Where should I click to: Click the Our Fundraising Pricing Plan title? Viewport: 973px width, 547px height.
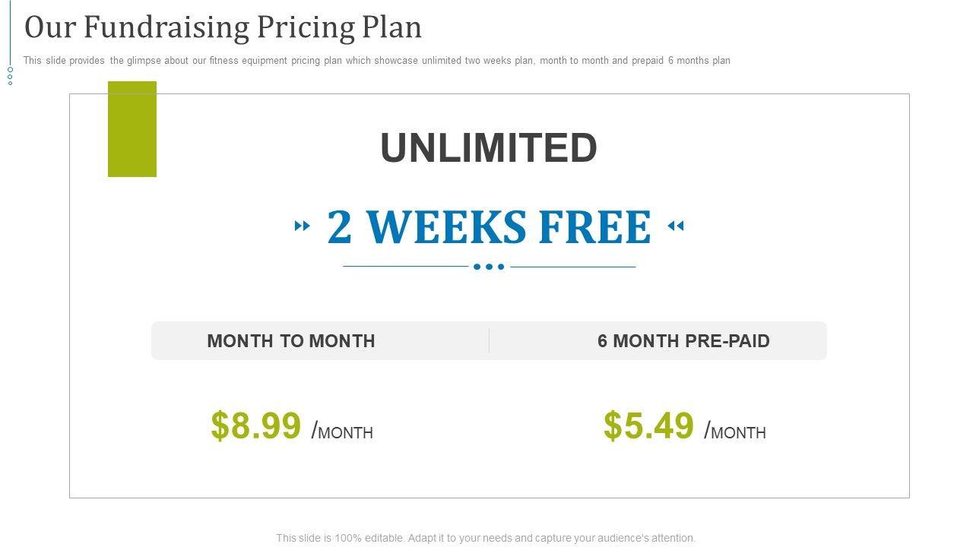[223, 27]
